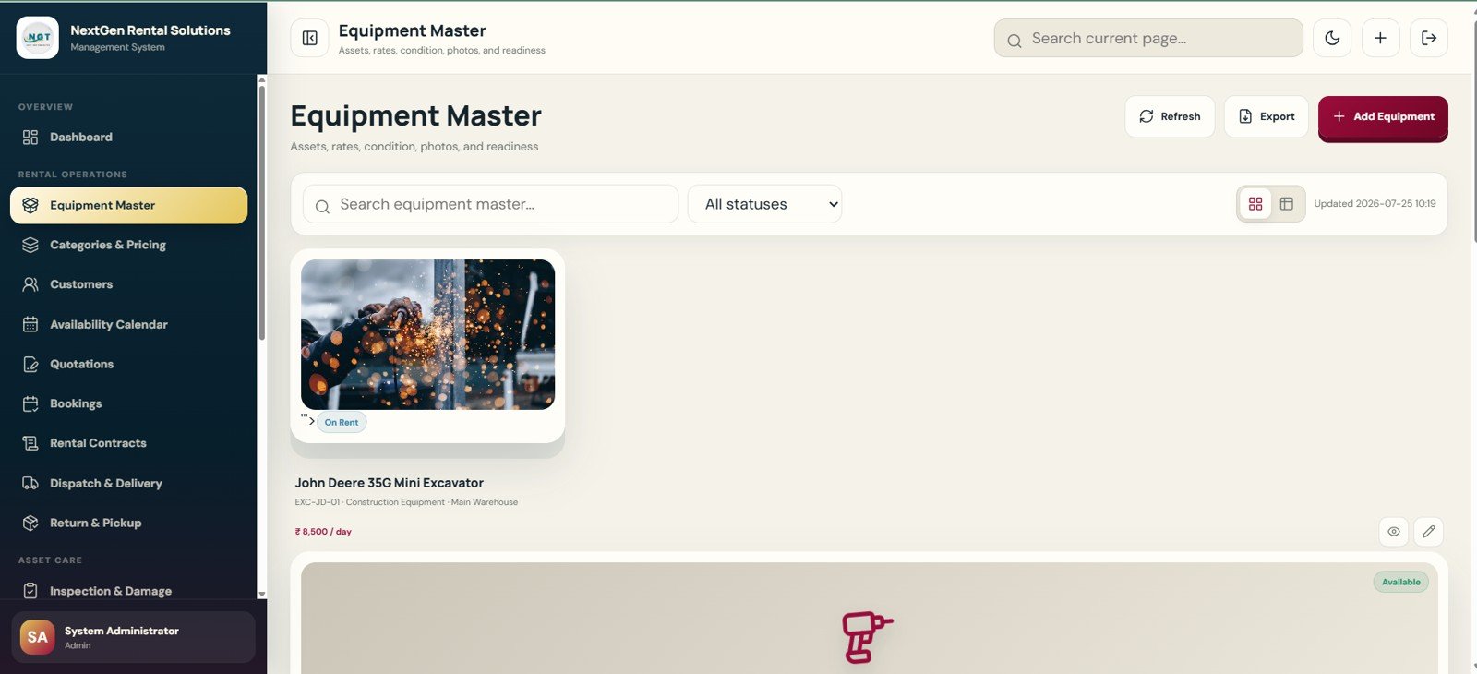This screenshot has height=674, width=1477.
Task: Focus the Search equipment master field
Action: [x=490, y=204]
